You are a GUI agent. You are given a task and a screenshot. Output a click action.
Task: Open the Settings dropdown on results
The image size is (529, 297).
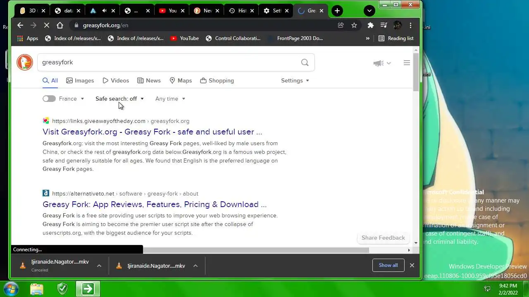coord(295,80)
